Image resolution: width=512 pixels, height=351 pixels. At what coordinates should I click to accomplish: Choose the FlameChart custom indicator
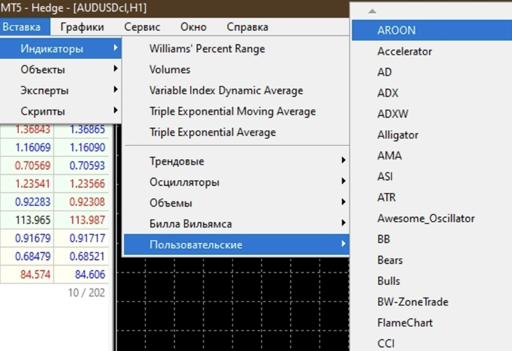pyautogui.click(x=431, y=323)
